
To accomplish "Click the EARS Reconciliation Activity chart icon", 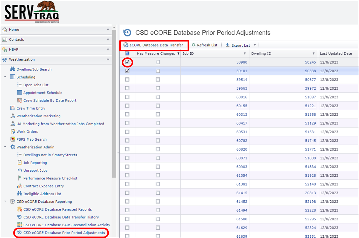I will point(19,225).
